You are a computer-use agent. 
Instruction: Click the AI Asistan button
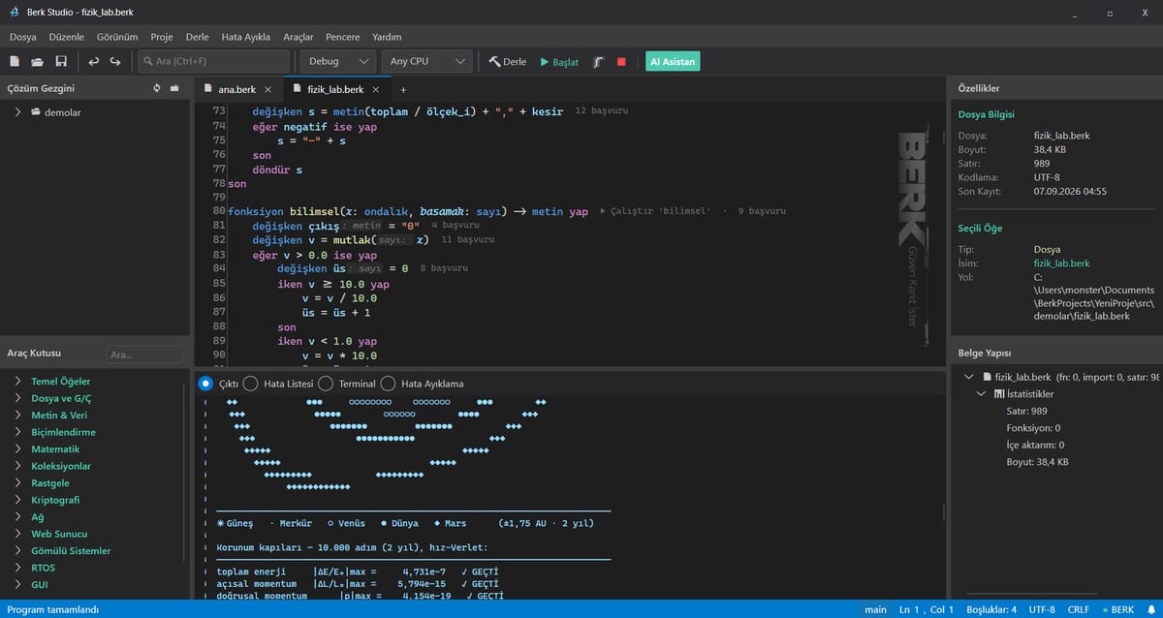pyautogui.click(x=673, y=61)
